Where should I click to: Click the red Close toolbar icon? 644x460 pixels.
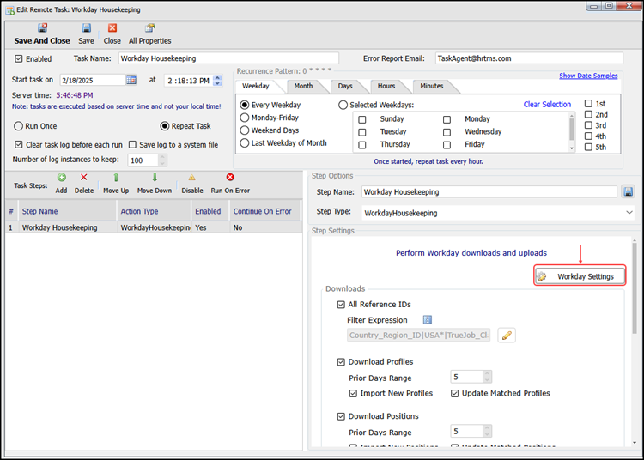click(x=112, y=28)
